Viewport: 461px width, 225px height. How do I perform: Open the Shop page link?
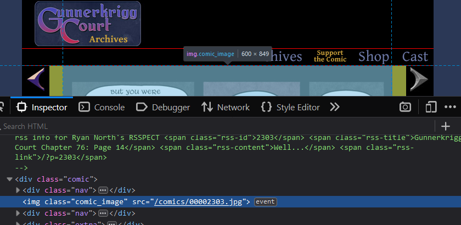click(x=374, y=57)
